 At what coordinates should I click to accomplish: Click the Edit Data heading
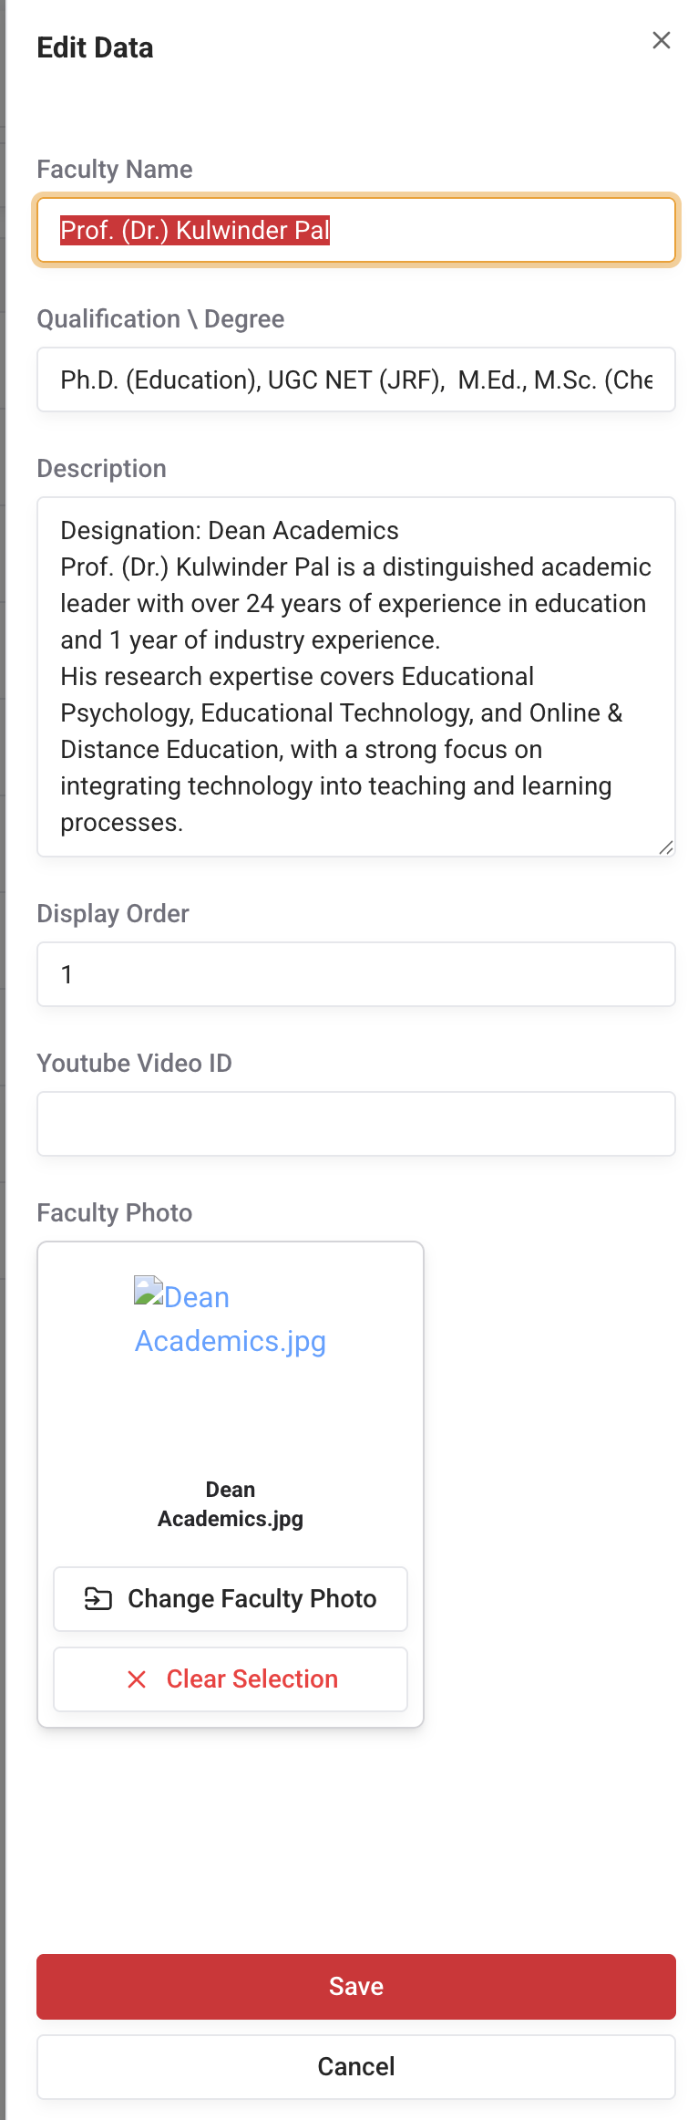pos(95,47)
